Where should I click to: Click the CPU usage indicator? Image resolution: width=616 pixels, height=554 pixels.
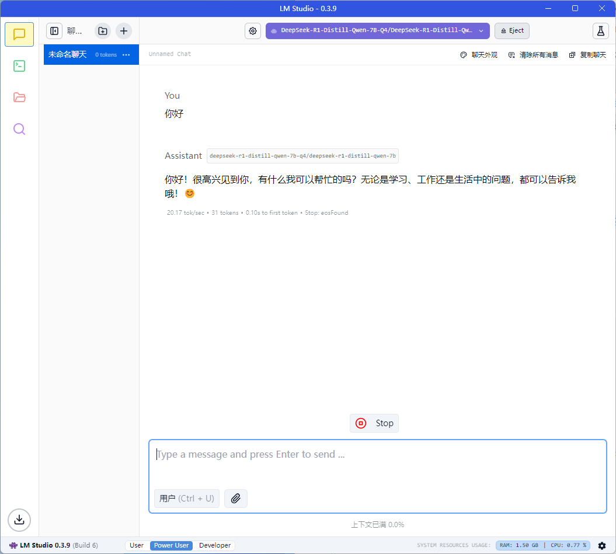point(568,545)
